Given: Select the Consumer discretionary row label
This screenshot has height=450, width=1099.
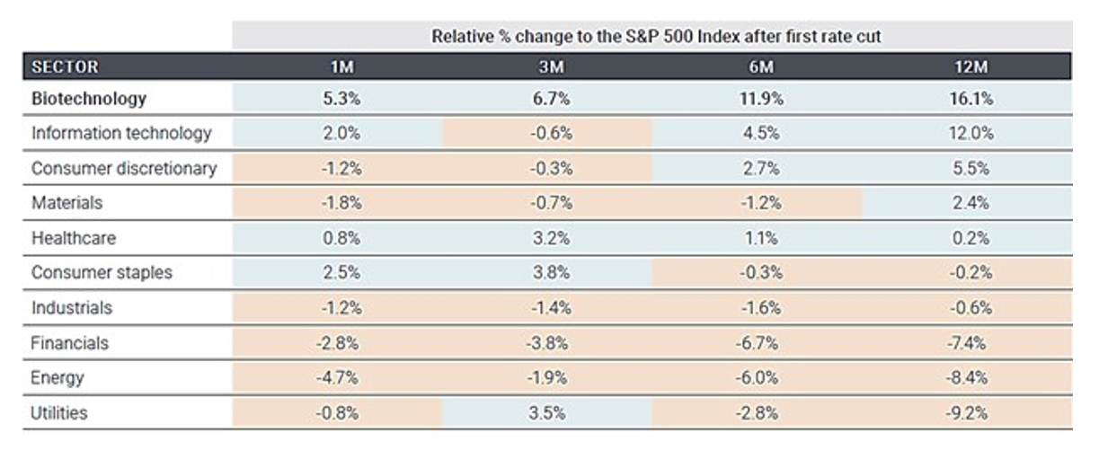Looking at the screenshot, I should 124,168.
